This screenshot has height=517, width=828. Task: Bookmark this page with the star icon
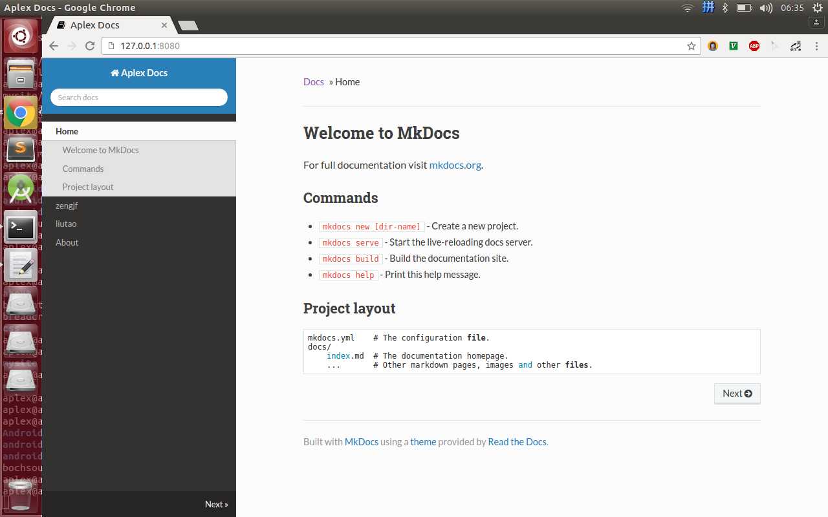pos(691,46)
